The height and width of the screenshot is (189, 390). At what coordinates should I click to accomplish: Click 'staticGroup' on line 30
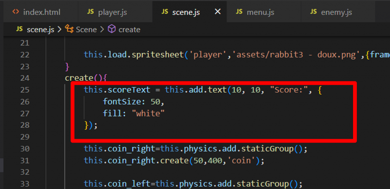click(x=268, y=149)
